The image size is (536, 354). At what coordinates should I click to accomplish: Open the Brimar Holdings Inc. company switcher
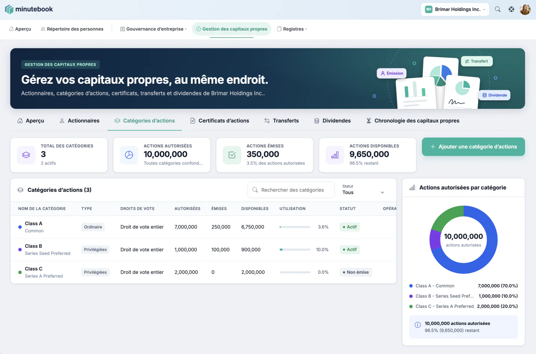click(455, 9)
